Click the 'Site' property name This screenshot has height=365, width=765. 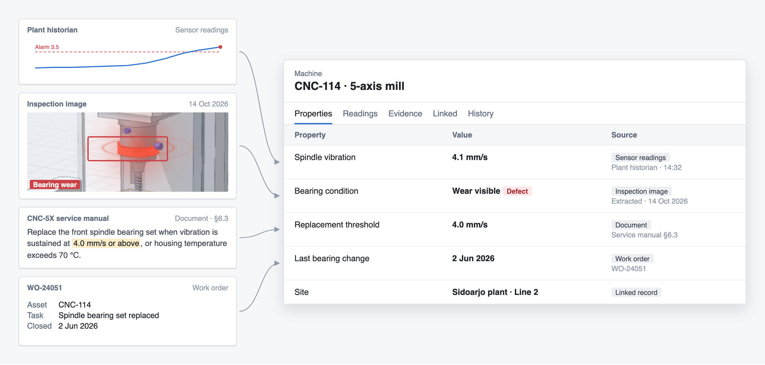click(301, 292)
